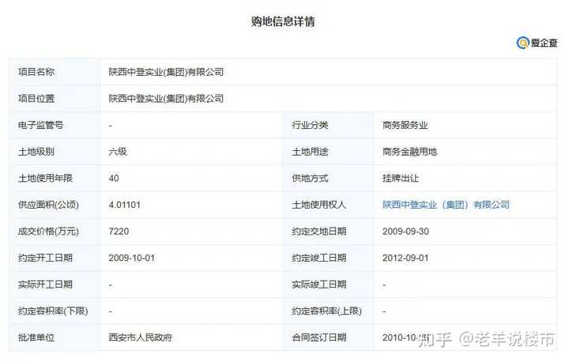Select the value 西安市人民政府
Image resolution: width=569 pixels, height=362 pixels.
click(141, 337)
